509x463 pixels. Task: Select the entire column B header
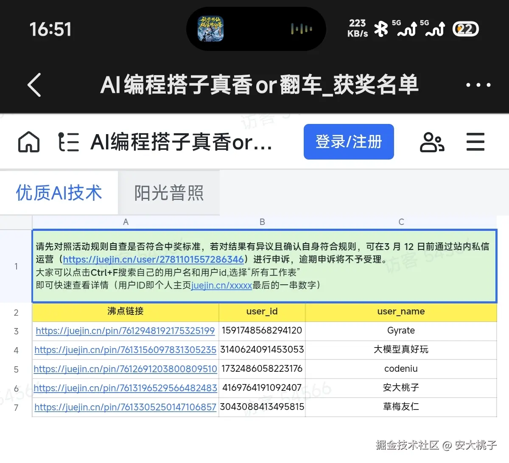(262, 221)
